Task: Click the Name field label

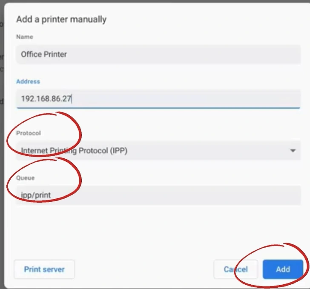Action: point(24,37)
